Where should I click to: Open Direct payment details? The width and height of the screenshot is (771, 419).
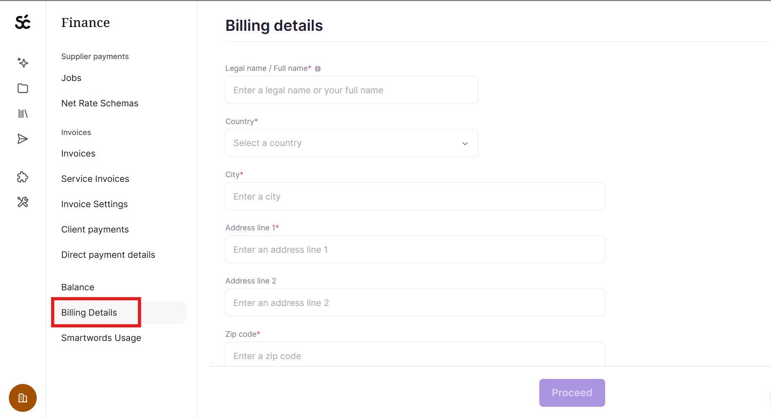108,255
